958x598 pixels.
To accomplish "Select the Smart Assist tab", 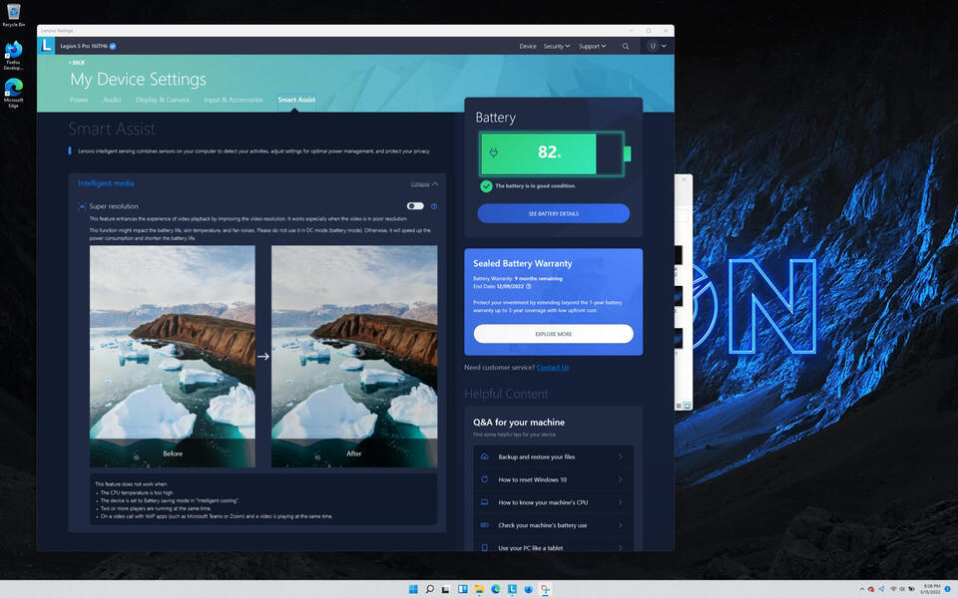I will click(296, 100).
